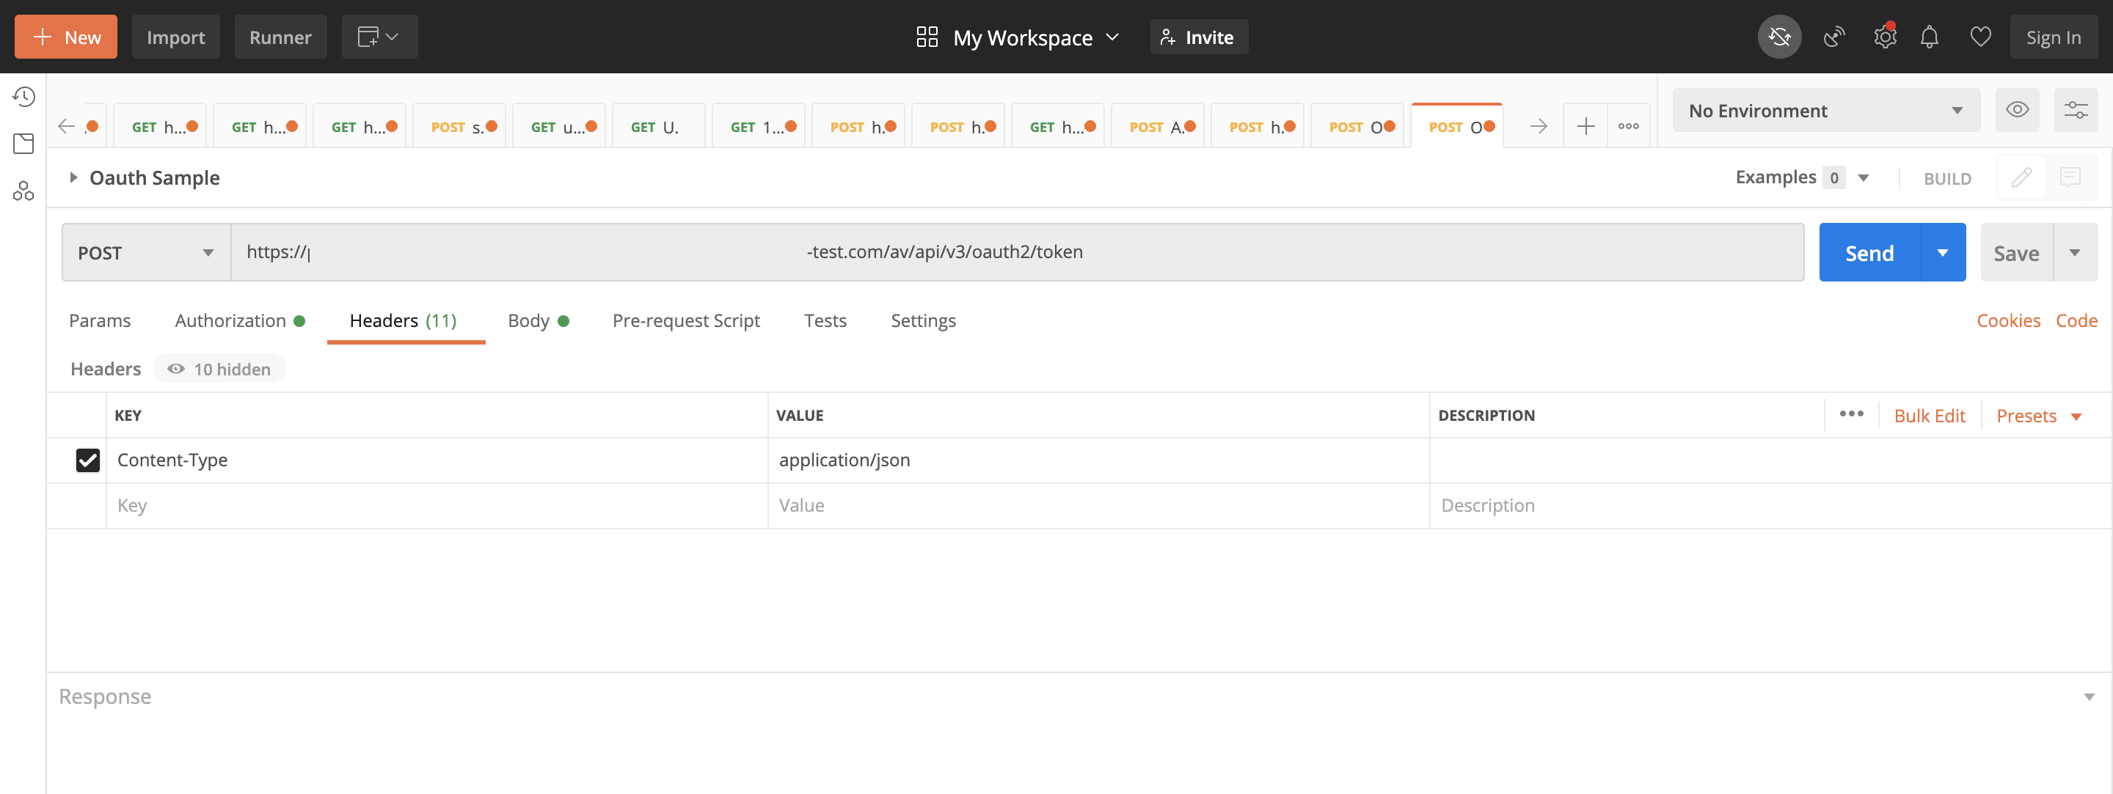
Task: Open settings gear icon in header
Action: [1884, 37]
